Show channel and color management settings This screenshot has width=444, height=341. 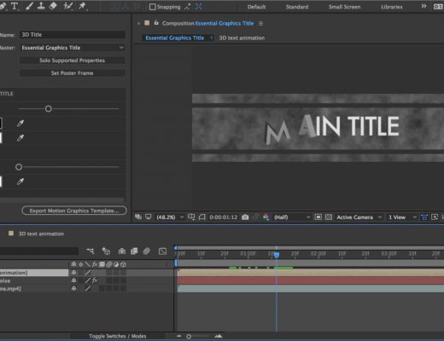(266, 217)
